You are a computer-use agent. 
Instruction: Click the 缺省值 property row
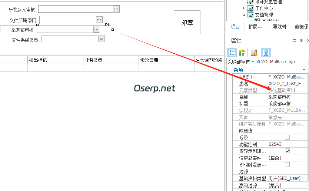click(x=270, y=131)
